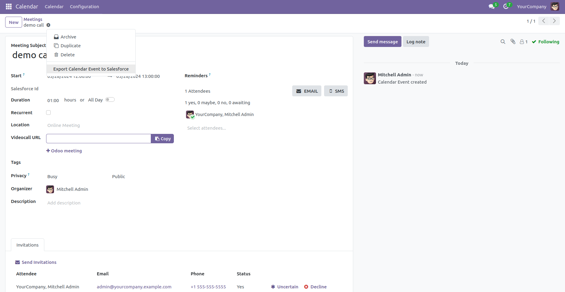Click the Mitchell Admin author name in the chatter

[394, 75]
